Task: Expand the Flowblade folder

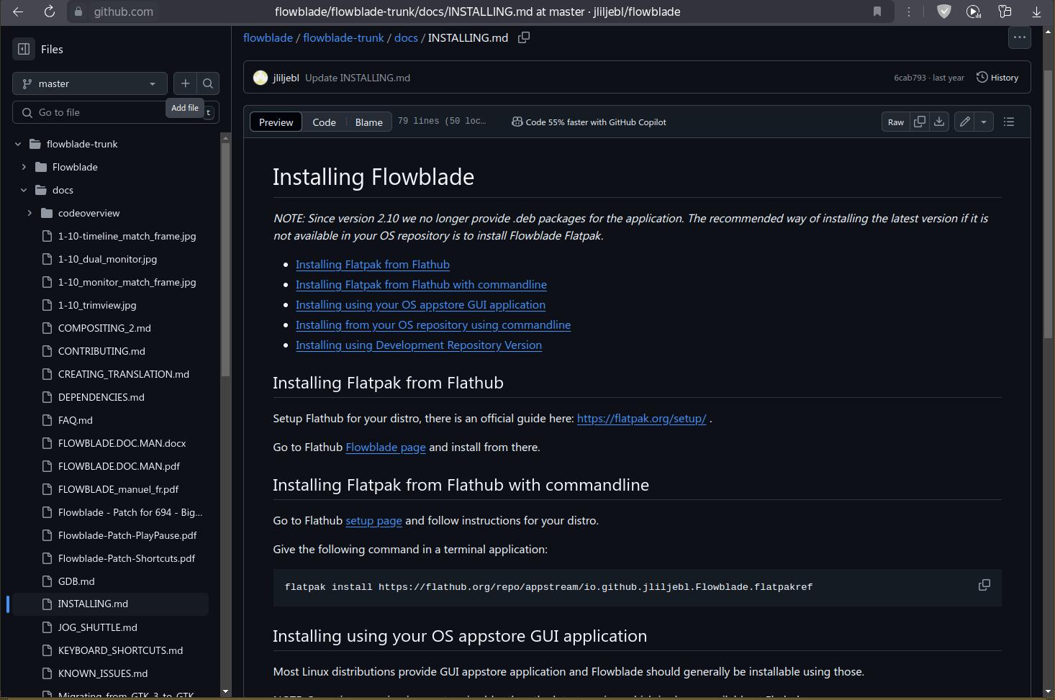Action: [24, 167]
